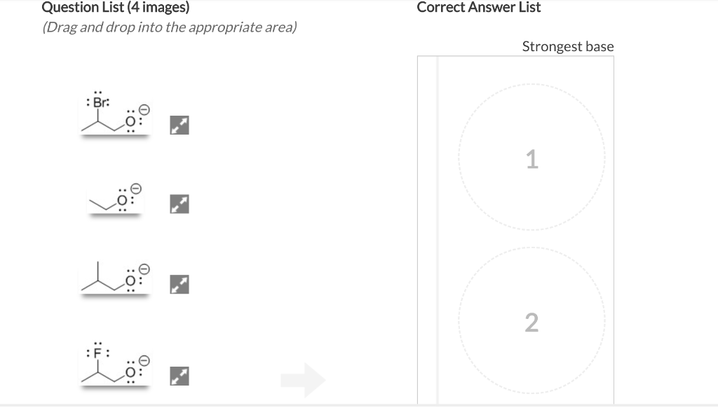This screenshot has height=408, width=718.
Task: Click inside the Strongest base answer panel
Action: pos(531,238)
